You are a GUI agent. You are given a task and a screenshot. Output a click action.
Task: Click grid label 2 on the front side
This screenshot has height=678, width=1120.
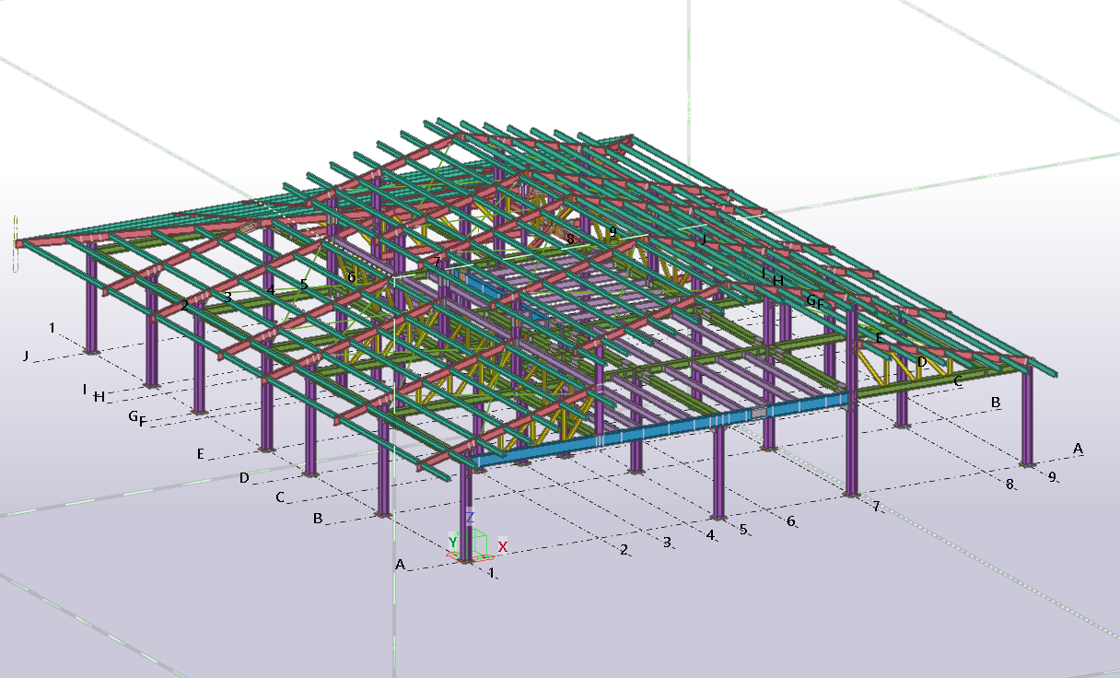pyautogui.click(x=624, y=550)
